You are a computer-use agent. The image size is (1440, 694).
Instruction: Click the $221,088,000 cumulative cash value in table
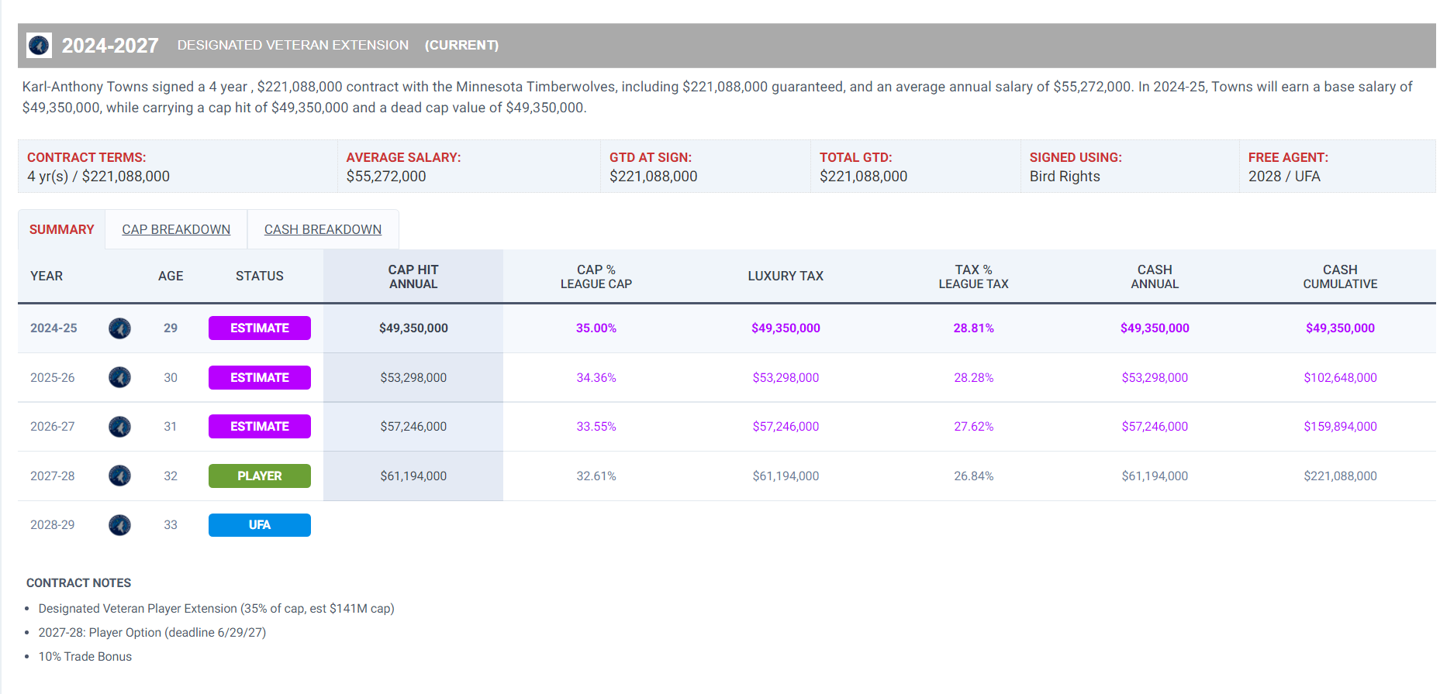1340,476
